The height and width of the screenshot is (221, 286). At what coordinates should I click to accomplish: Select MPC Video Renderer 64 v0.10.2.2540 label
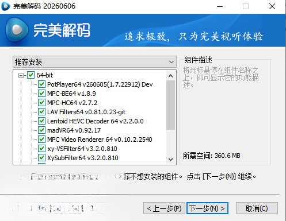(100, 139)
